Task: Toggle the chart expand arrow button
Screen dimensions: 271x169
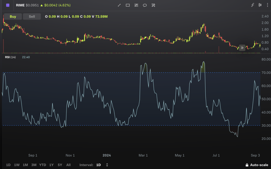Action: click(242, 48)
